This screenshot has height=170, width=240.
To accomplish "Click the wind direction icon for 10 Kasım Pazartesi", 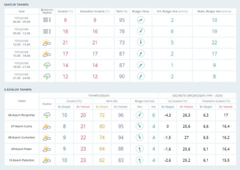I will [139, 160].
